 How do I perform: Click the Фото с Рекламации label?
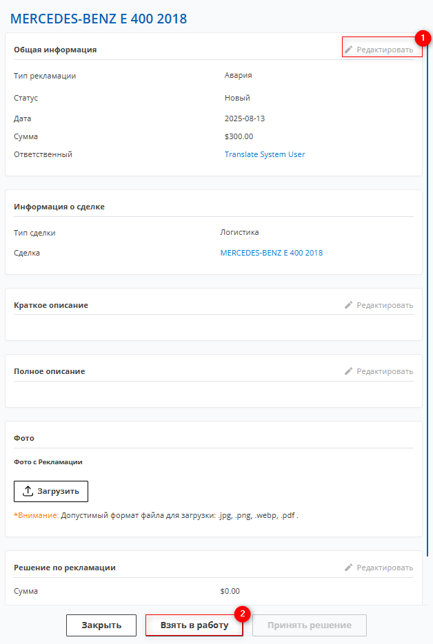[48, 462]
